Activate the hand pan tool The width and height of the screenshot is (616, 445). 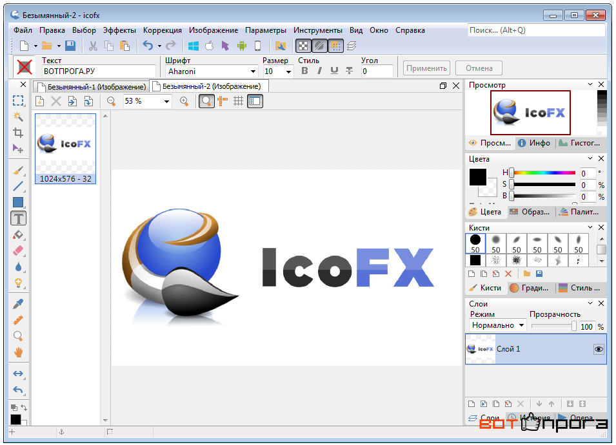[x=18, y=352]
